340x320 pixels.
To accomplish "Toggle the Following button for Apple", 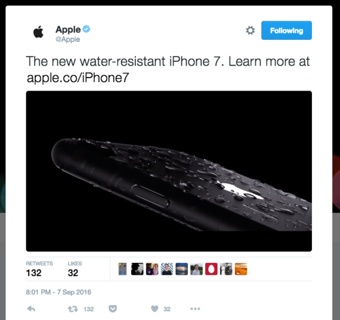I will [x=286, y=30].
